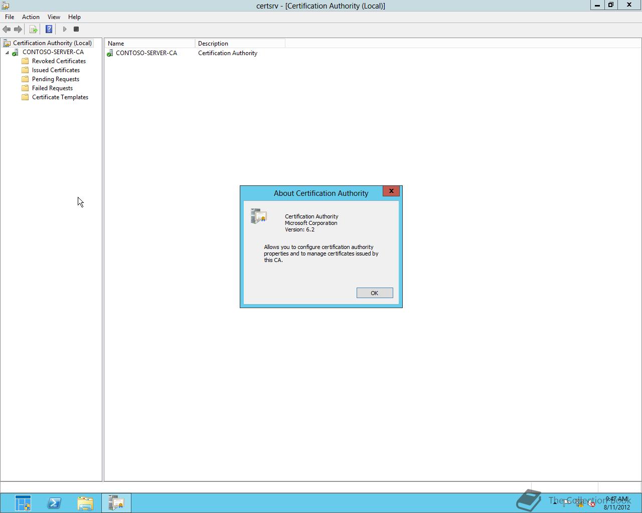Click the Forward arrow toolbar icon

coord(18,29)
